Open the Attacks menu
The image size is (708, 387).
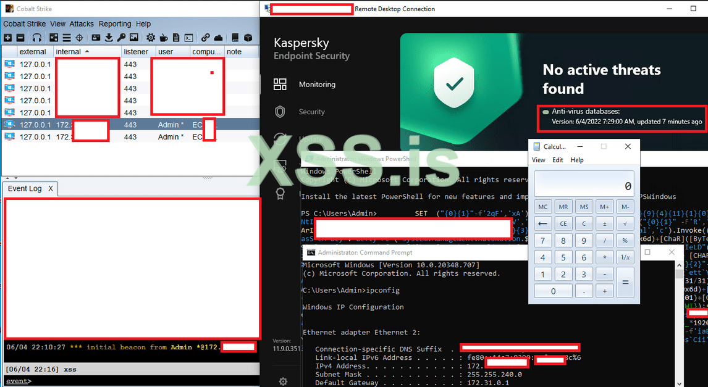click(x=82, y=24)
